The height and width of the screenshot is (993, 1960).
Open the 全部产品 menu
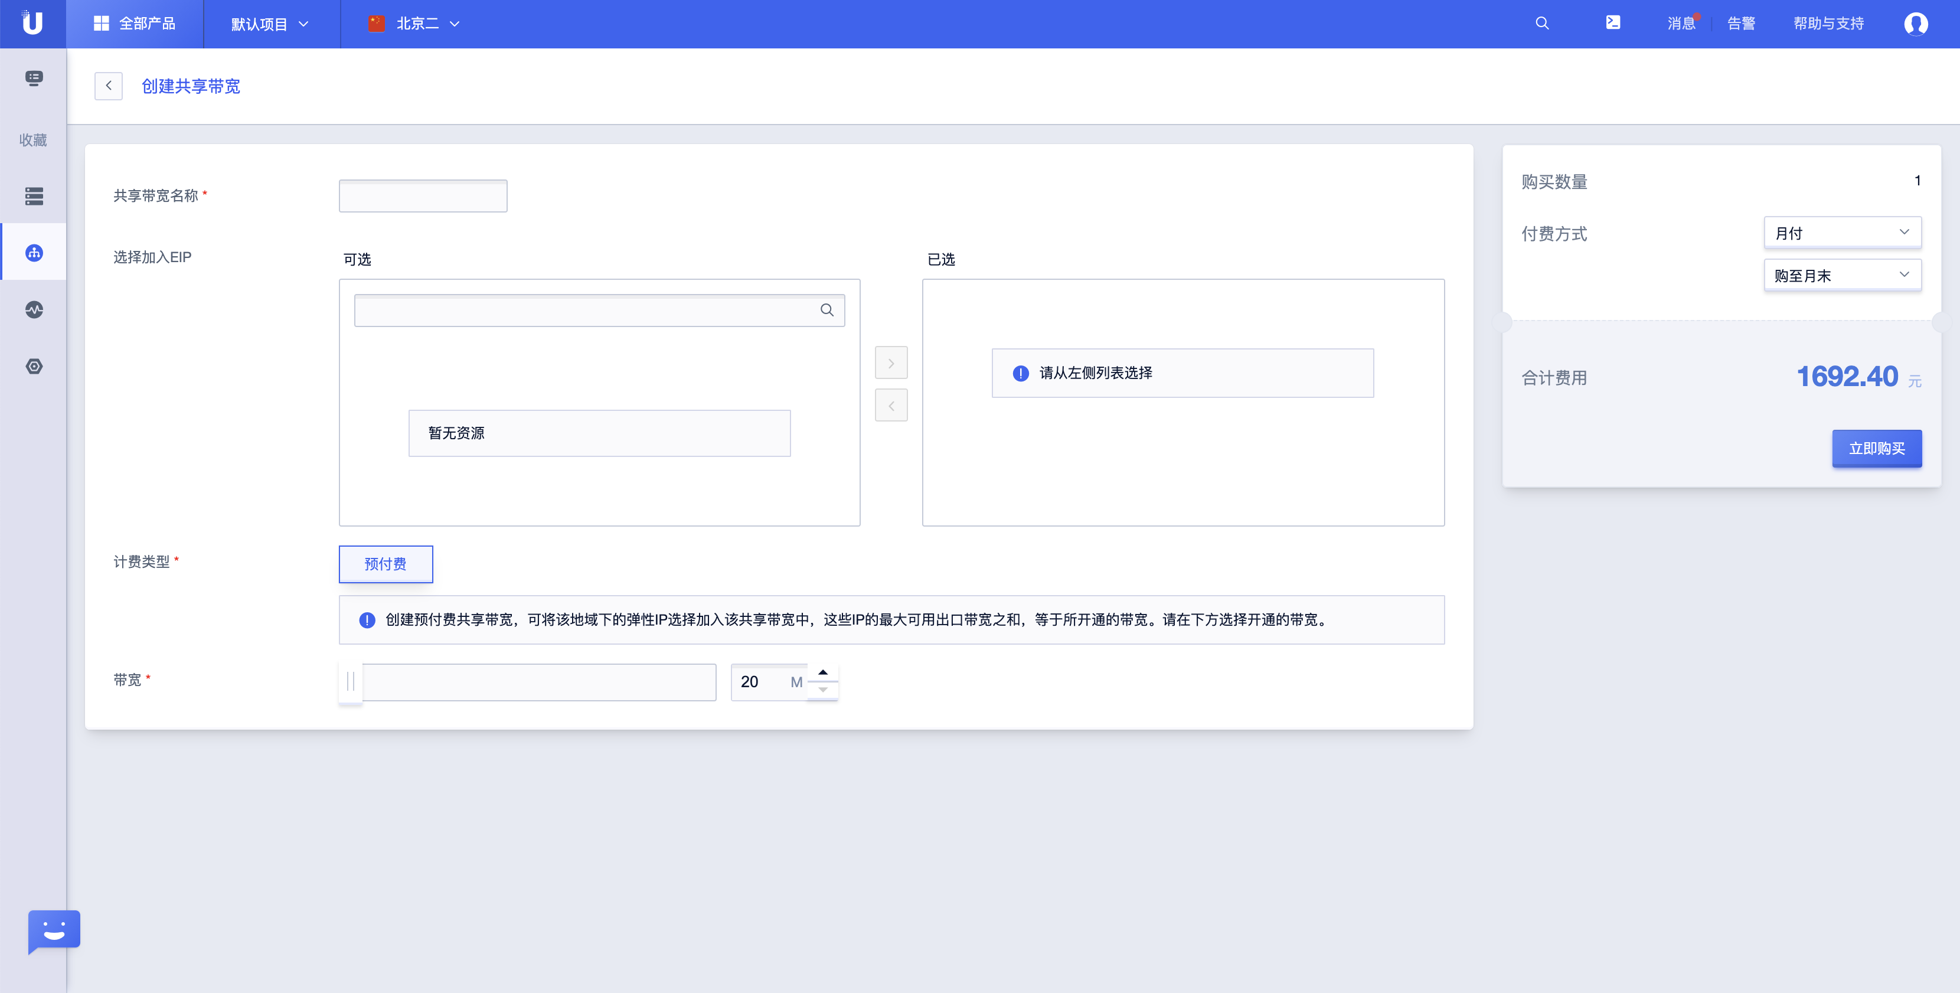tap(135, 24)
